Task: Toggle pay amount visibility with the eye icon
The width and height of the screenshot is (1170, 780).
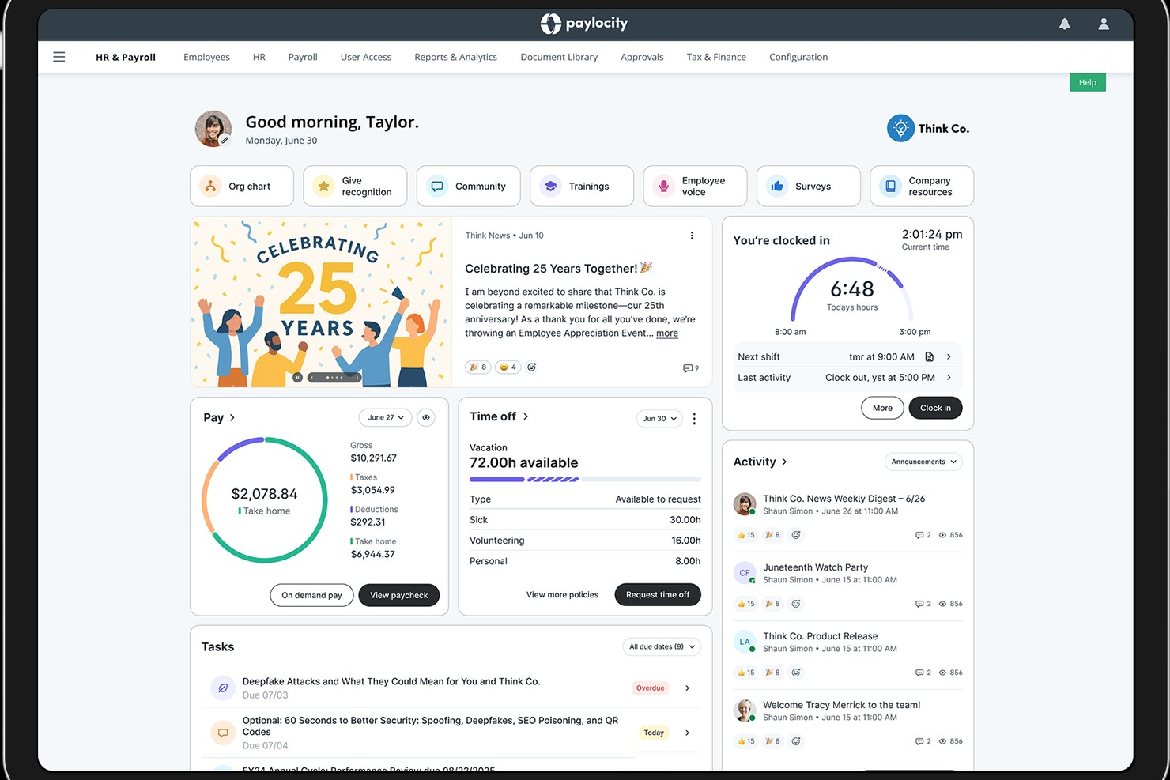Action: click(x=426, y=417)
